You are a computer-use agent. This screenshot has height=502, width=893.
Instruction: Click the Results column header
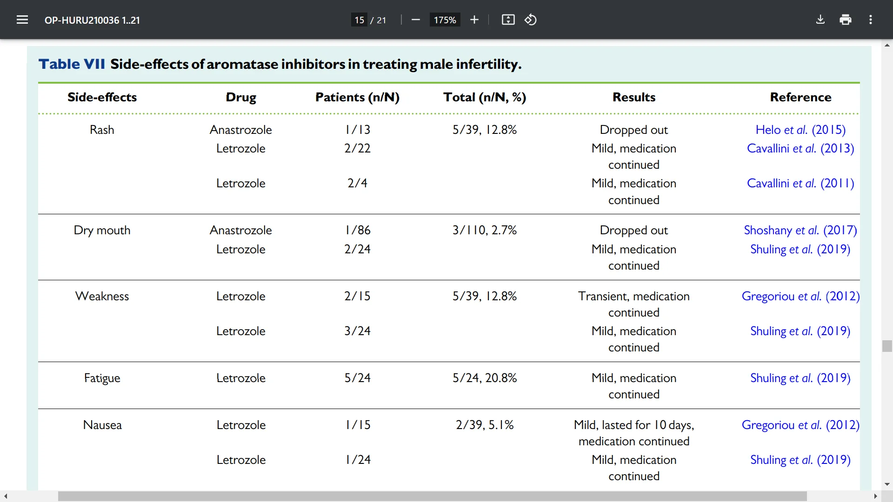(x=634, y=97)
